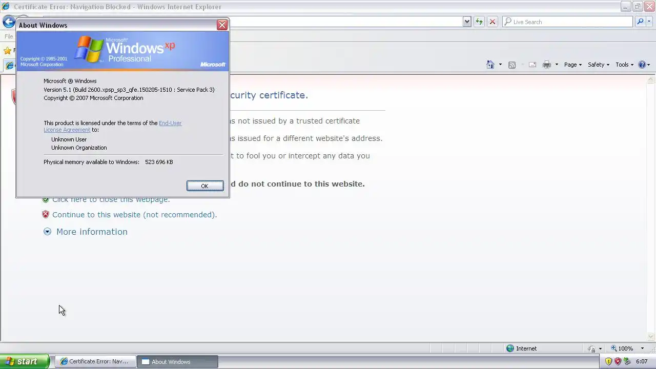Open the Tools menu
Viewport: 656px width, 369px height.
(625, 65)
